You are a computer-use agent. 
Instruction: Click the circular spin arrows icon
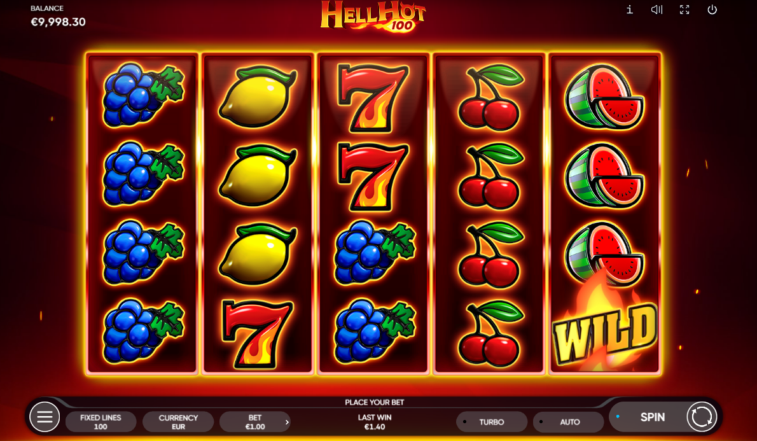tap(702, 417)
